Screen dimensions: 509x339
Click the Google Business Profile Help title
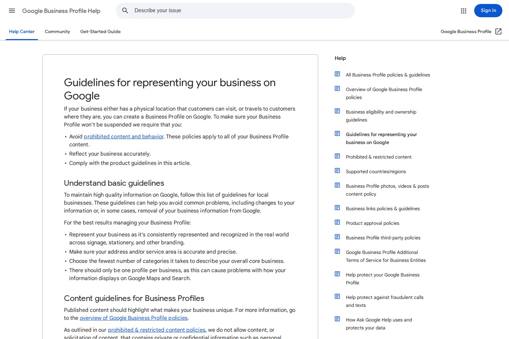[61, 11]
